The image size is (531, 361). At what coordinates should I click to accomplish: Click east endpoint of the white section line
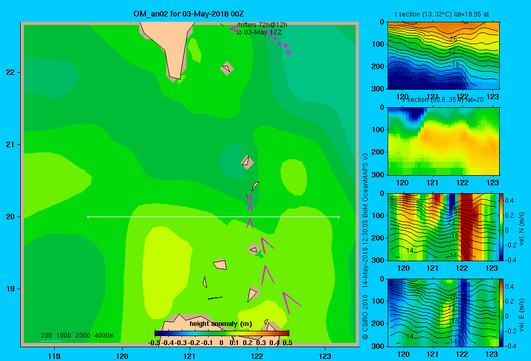(x=339, y=217)
